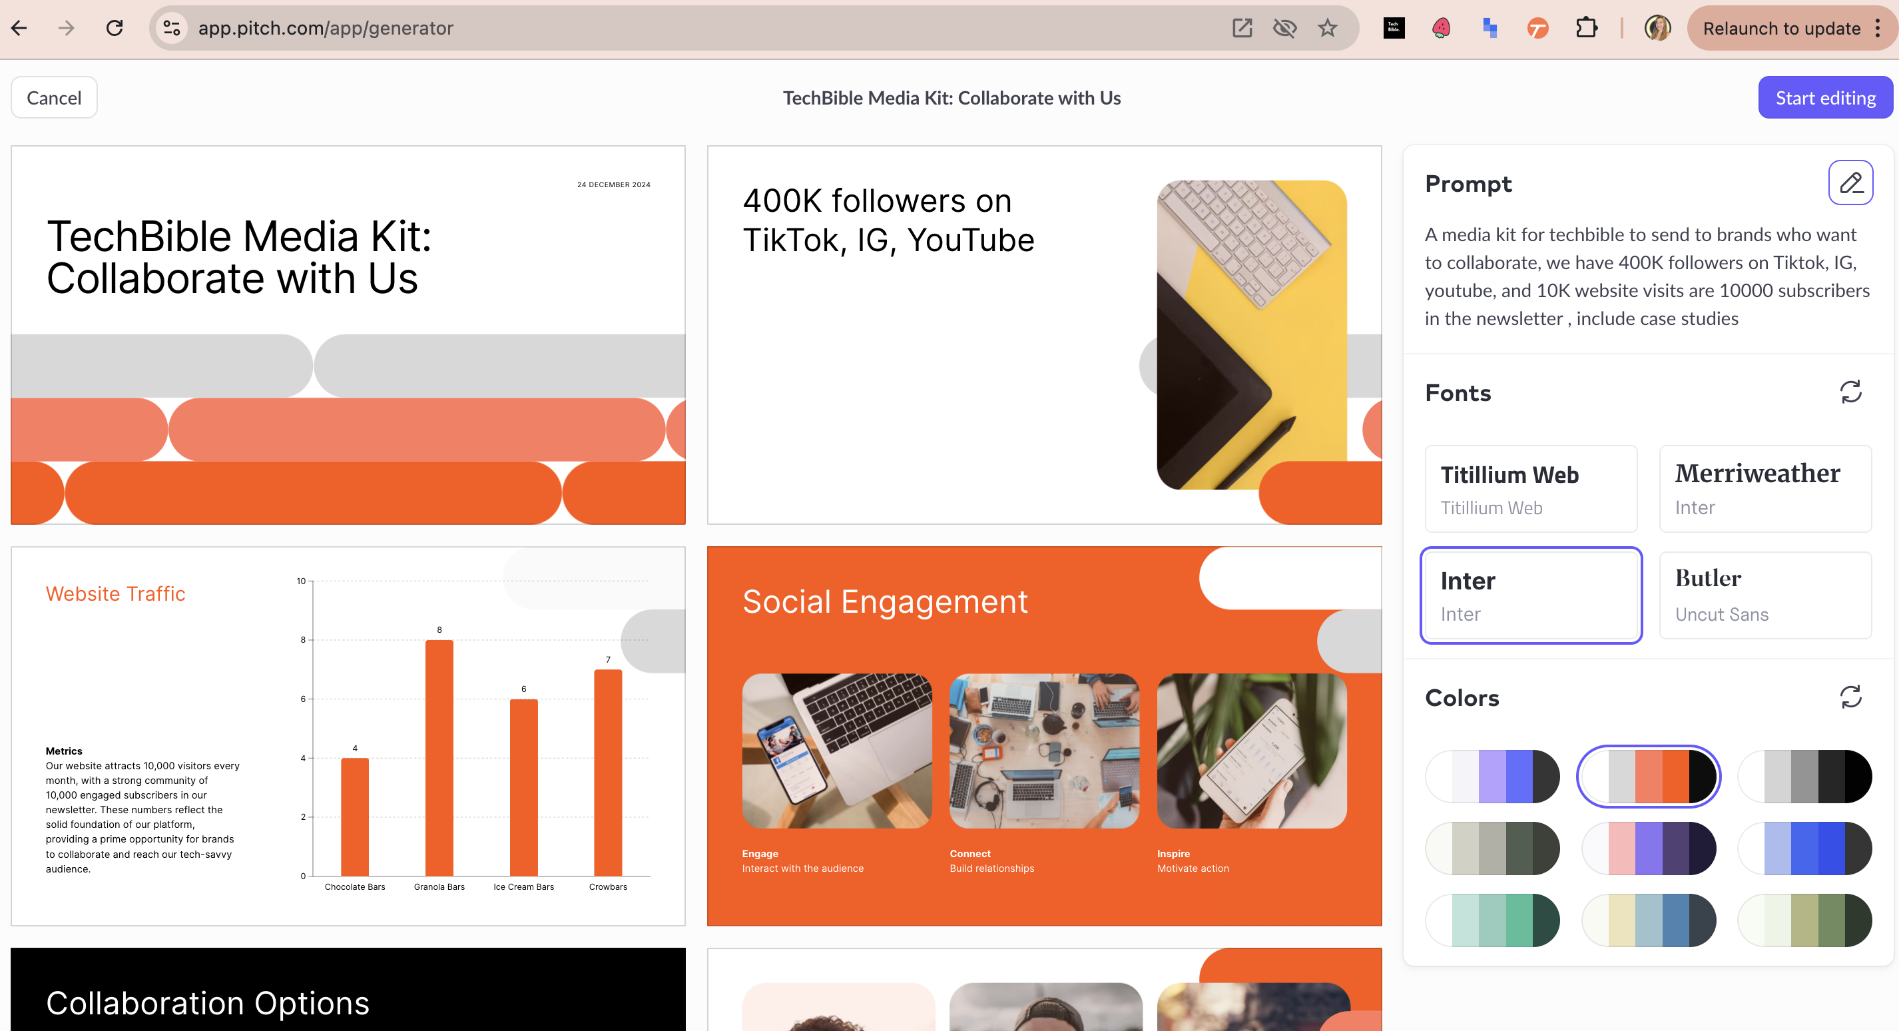Screen dimensions: 1899x1031
Task: Reload the current page
Action: [115, 28]
